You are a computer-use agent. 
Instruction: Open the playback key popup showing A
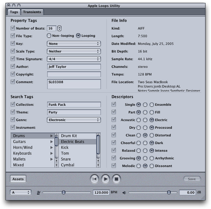click(20, 193)
